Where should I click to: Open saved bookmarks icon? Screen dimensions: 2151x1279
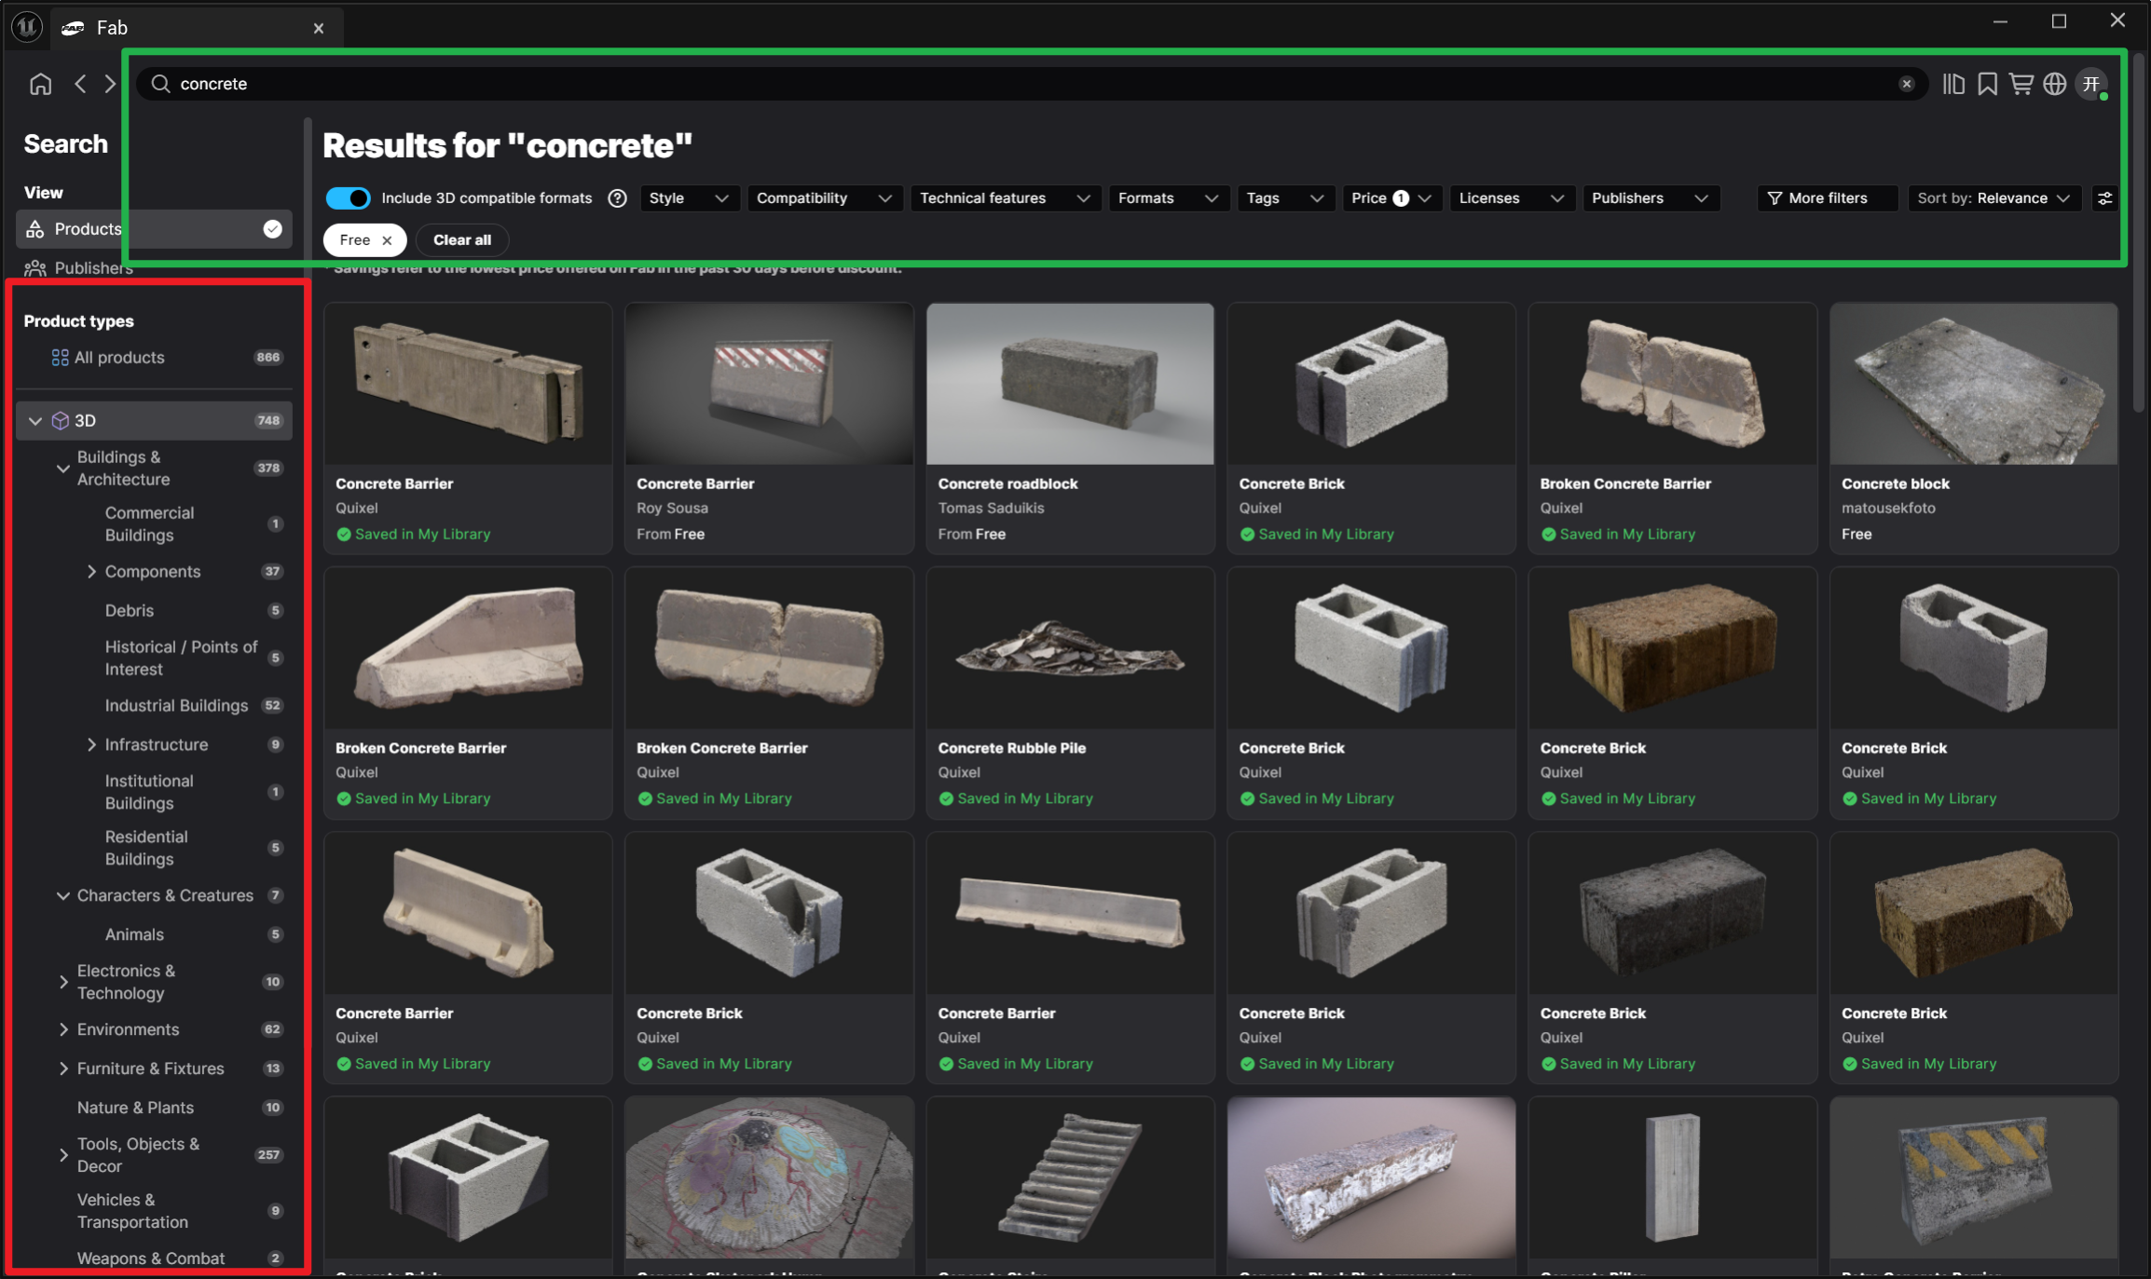pyautogui.click(x=1987, y=84)
